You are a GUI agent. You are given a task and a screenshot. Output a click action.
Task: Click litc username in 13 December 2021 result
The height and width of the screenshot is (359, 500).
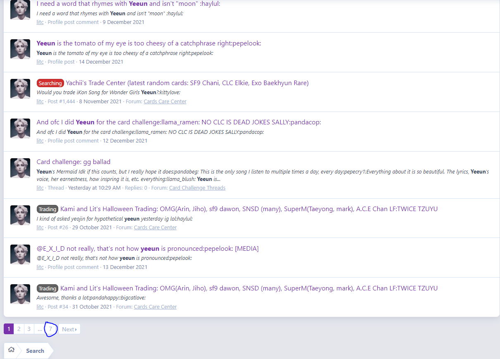[40, 267]
